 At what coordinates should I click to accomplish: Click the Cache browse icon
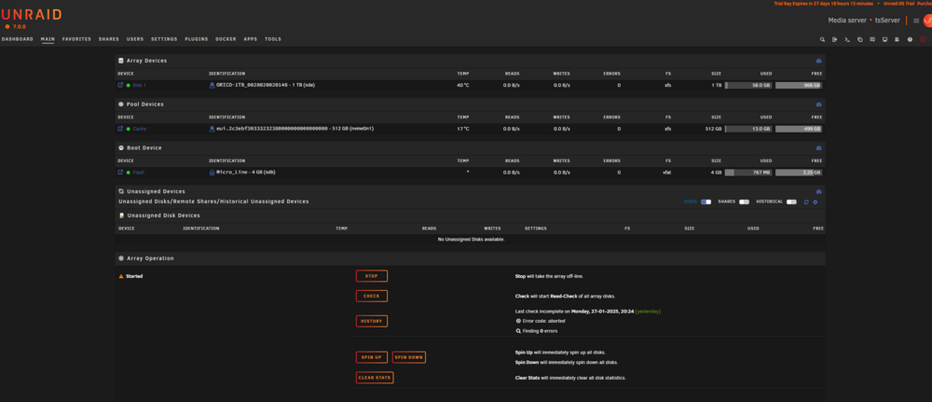[x=120, y=129]
